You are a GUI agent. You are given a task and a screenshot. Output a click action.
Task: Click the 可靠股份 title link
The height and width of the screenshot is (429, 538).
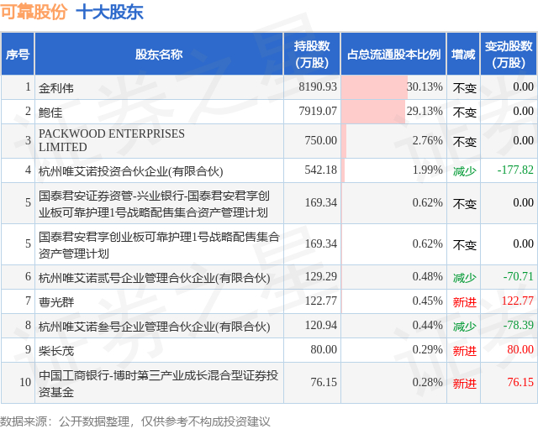[x=34, y=13]
